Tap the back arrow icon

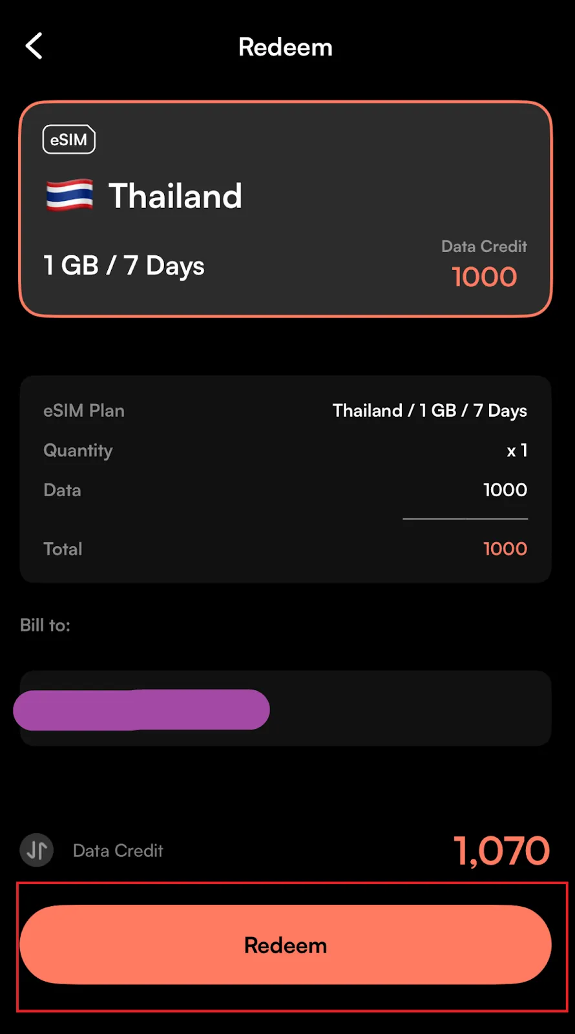34,47
